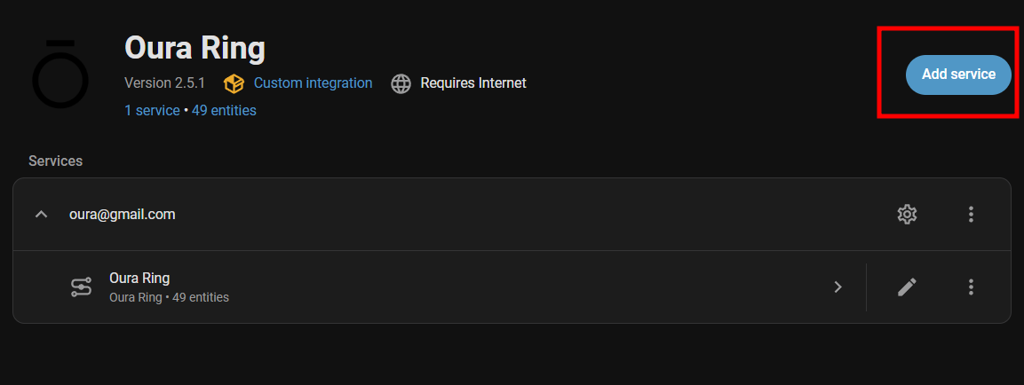This screenshot has height=385, width=1024.
Task: Click the Custom integration box icon
Action: tap(234, 83)
